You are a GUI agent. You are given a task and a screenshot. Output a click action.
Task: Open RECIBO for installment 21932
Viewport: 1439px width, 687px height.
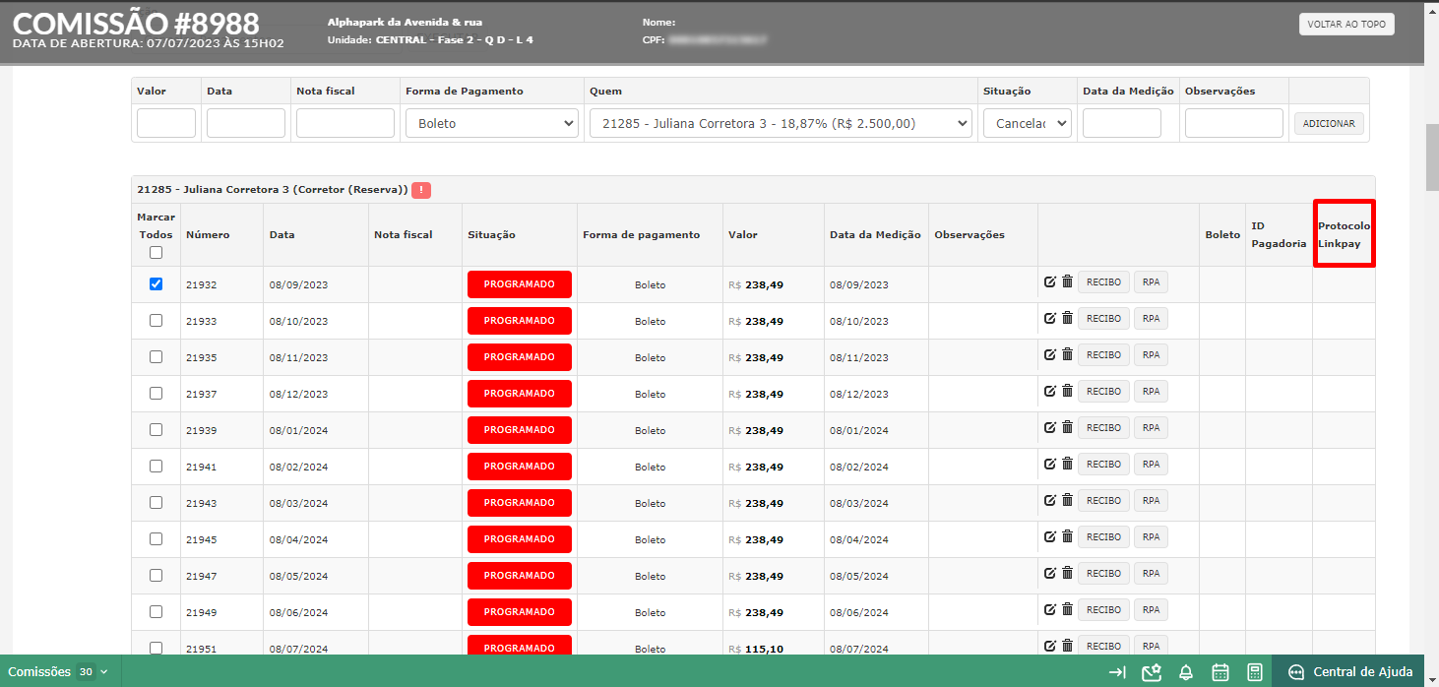coord(1103,282)
